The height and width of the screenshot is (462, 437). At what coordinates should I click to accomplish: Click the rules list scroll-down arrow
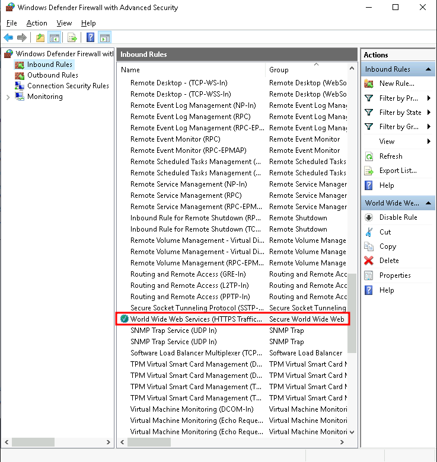(x=352, y=432)
